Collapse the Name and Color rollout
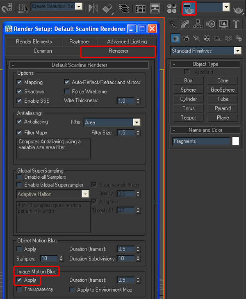 [205, 130]
